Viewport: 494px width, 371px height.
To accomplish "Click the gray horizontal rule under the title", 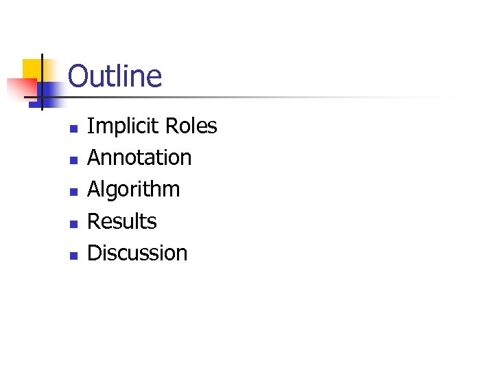I will (x=274, y=98).
